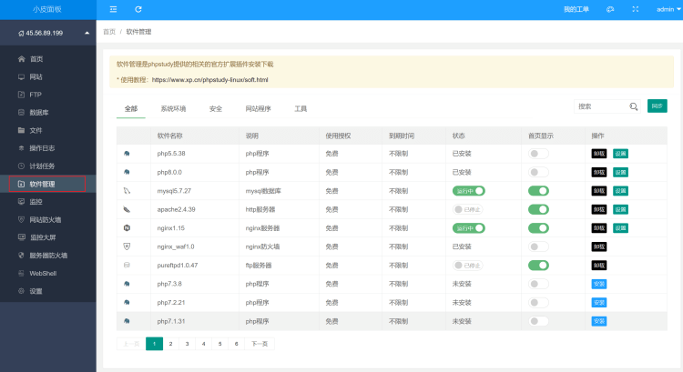Disable homepage display for mysql5.7.27
683x372 pixels.
(x=538, y=191)
